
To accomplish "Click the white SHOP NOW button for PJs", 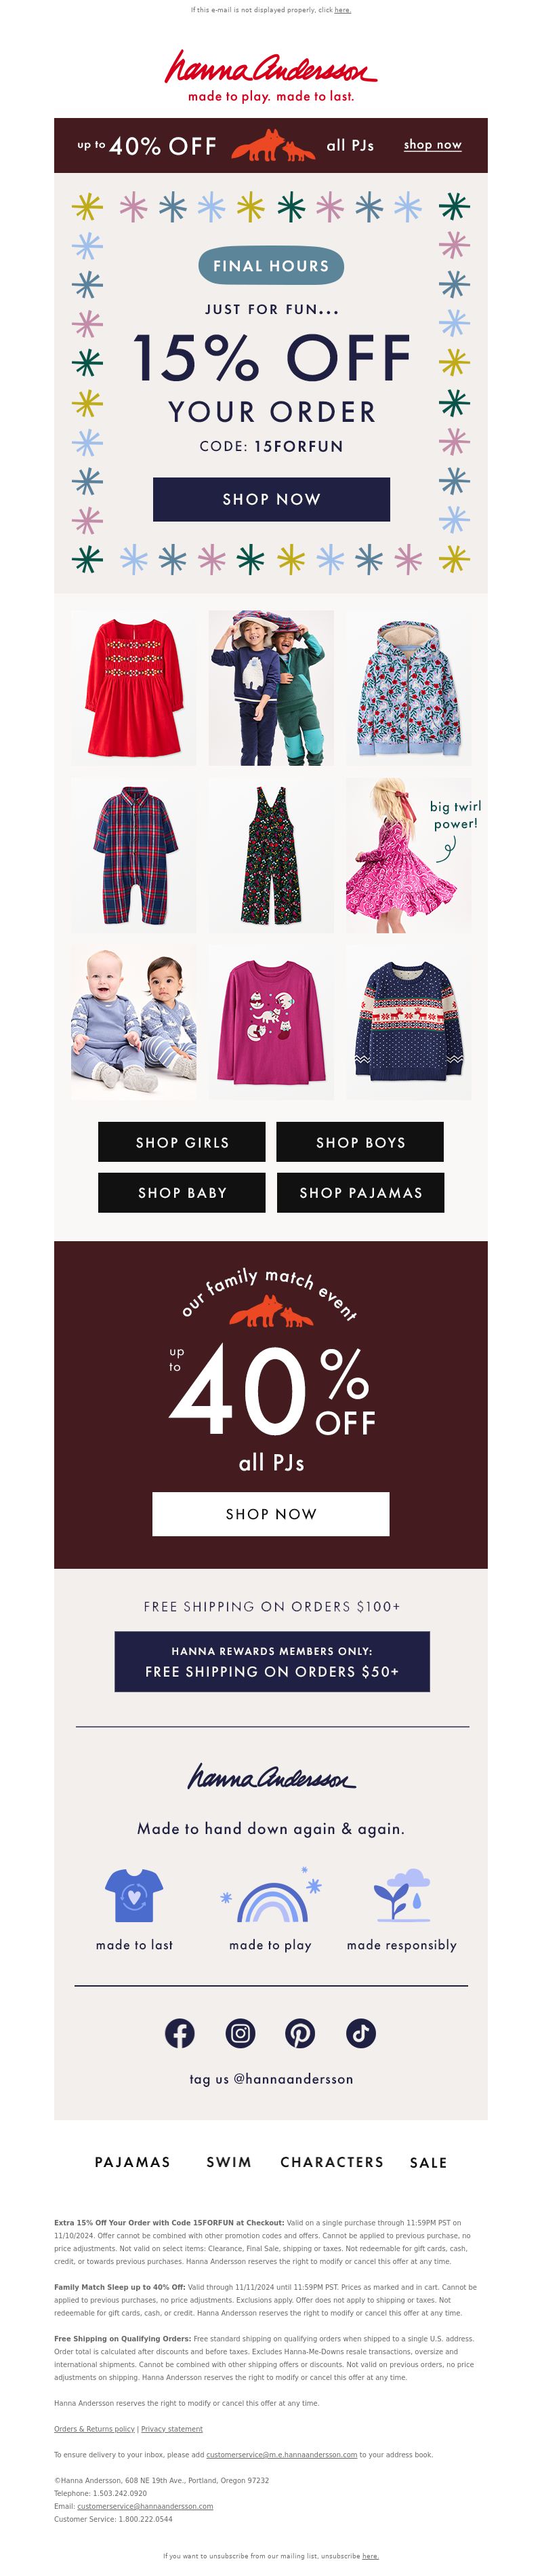I will [270, 1514].
